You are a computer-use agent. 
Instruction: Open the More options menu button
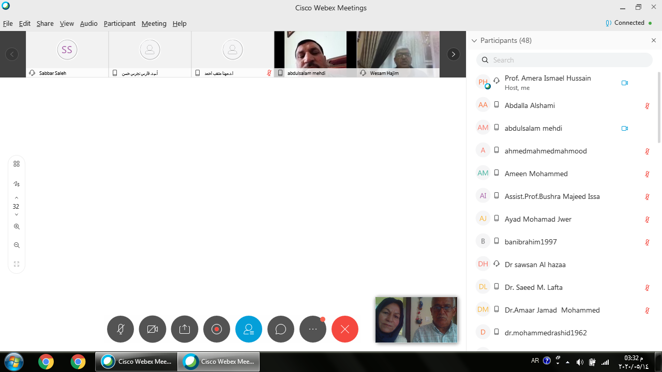(x=313, y=329)
